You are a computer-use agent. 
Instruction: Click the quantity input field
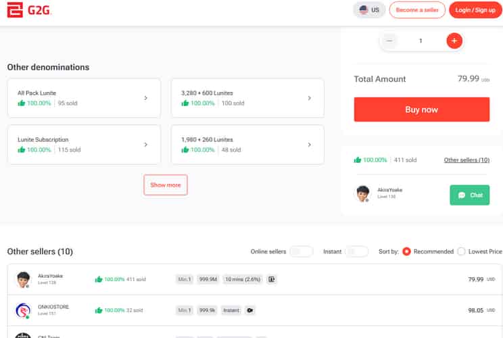pos(421,41)
